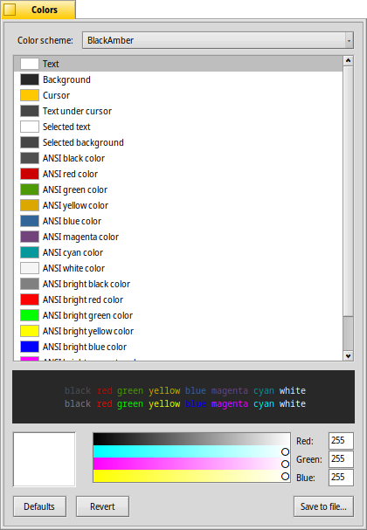
Task: Click the ANSI bright black color swatch
Action: (x=30, y=284)
